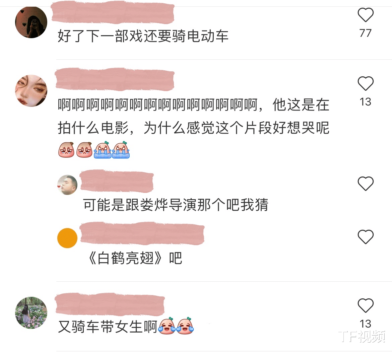
Task: Tap the reply 可能是跟娄烨导演那个吧我猜
Action: coord(176,205)
